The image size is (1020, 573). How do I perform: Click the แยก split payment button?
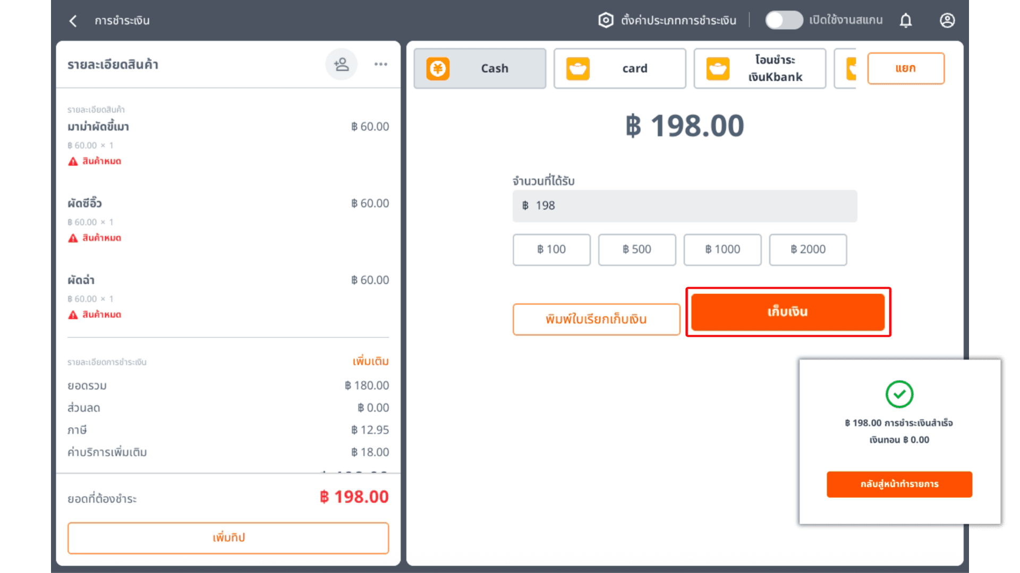[905, 68]
